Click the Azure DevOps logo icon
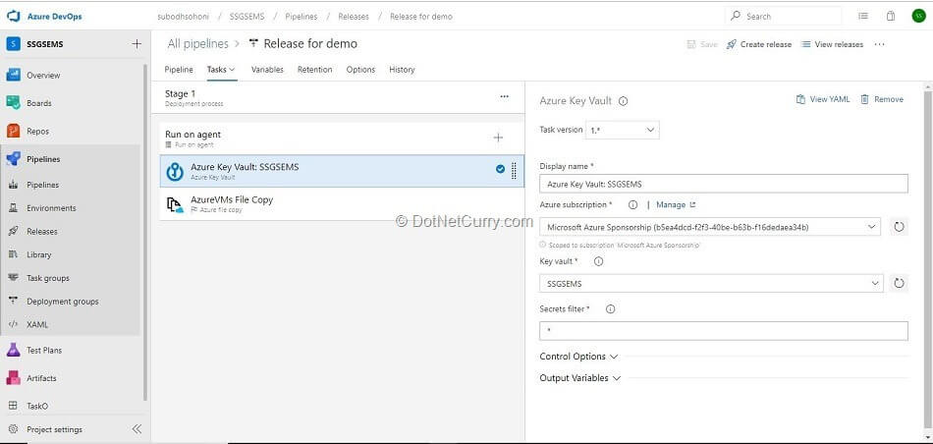The height and width of the screenshot is (444, 933). click(14, 17)
